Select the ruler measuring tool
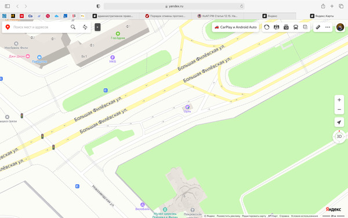The image size is (348, 218). [x=318, y=27]
